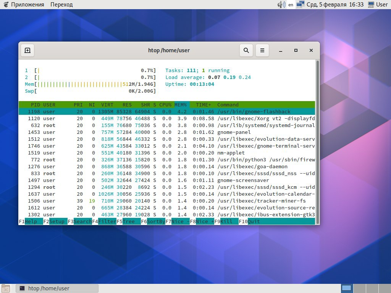This screenshot has width=391, height=293.
Task: Click the GNOME foot logo icon
Action: tap(6, 5)
